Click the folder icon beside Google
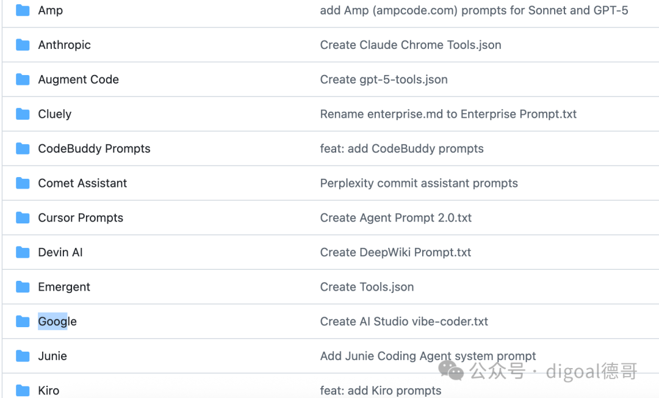This screenshot has height=398, width=659. click(x=23, y=321)
